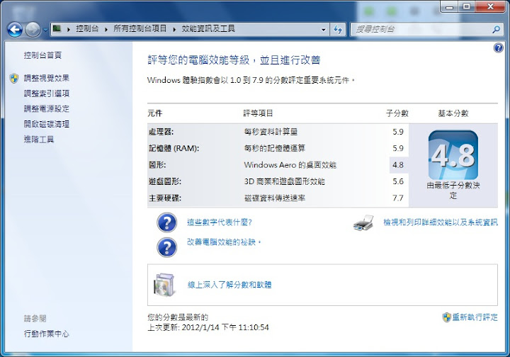Click the 元件 column header
Image resolution: width=510 pixels, height=357 pixels.
(155, 113)
